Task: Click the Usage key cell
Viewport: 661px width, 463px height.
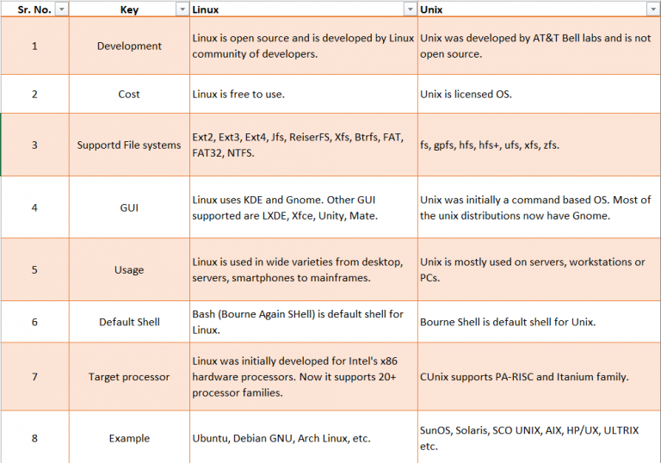Action: [129, 270]
